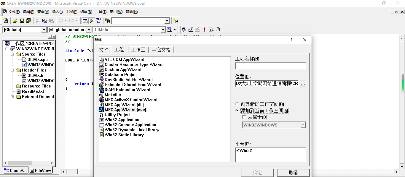Viewport: 405px width, 177px height.
Task: Click the 取消 button
Action: [x=293, y=173]
